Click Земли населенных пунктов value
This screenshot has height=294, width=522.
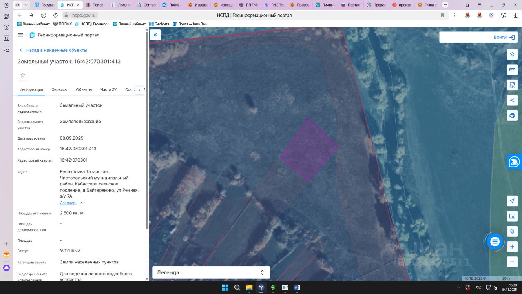pyautogui.click(x=89, y=262)
